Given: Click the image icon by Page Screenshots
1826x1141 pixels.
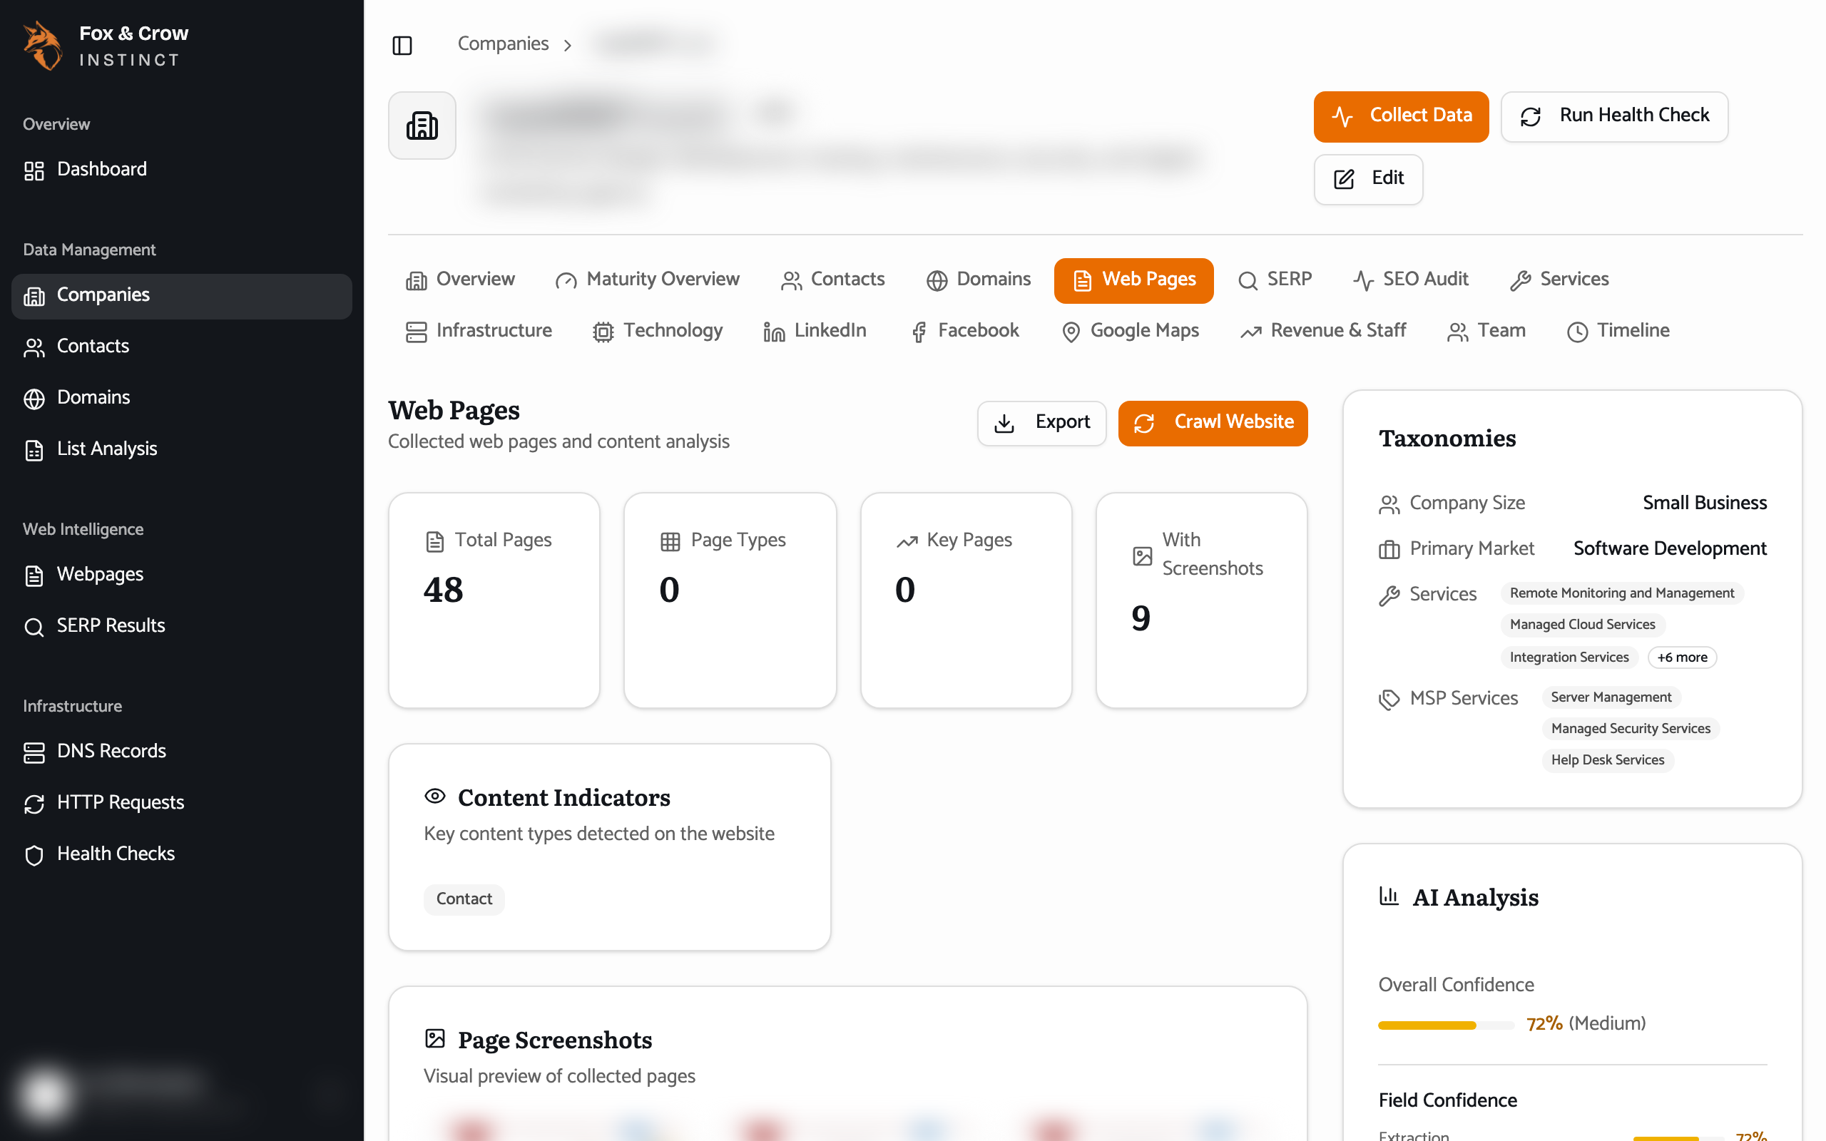Looking at the screenshot, I should (434, 1038).
